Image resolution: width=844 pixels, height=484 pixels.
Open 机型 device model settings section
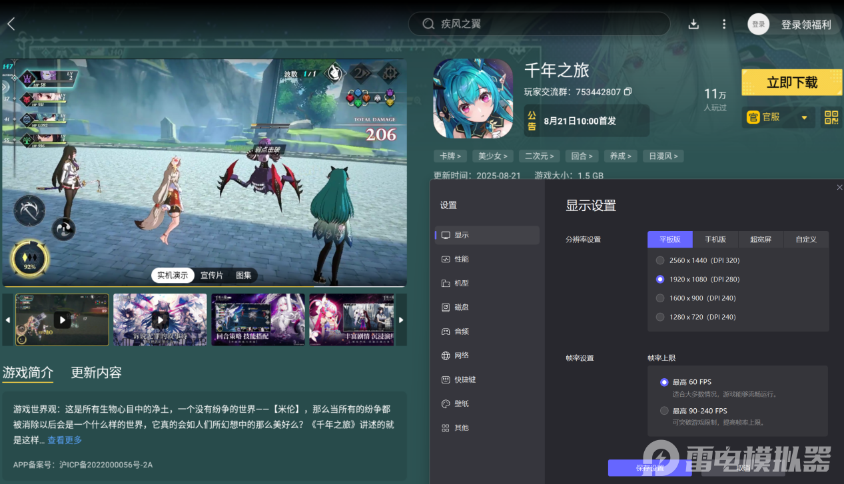click(x=487, y=283)
